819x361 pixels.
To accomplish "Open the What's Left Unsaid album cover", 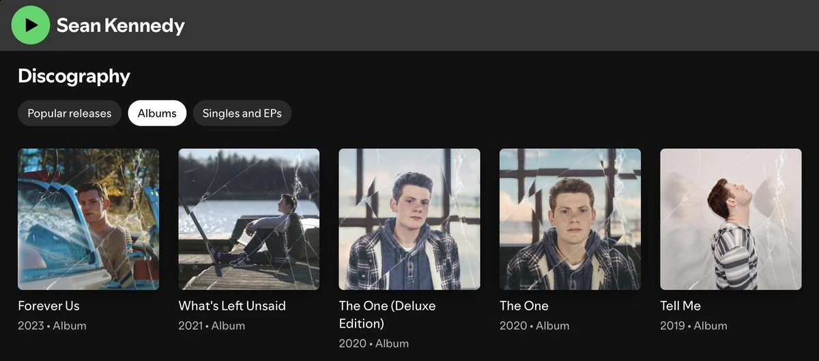I will [x=249, y=219].
